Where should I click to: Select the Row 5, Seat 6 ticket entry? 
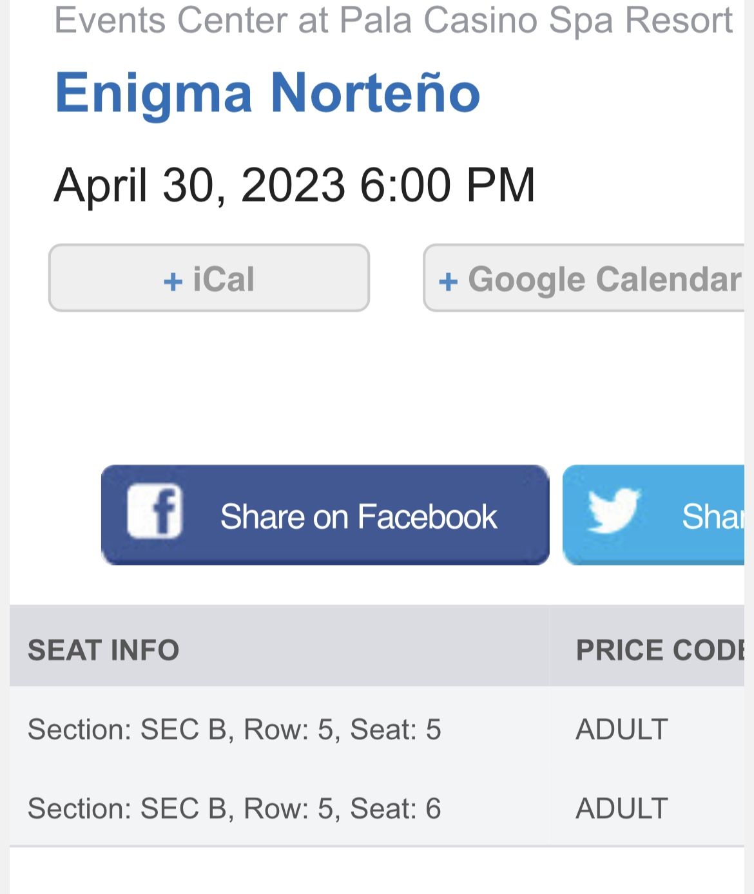click(x=234, y=808)
